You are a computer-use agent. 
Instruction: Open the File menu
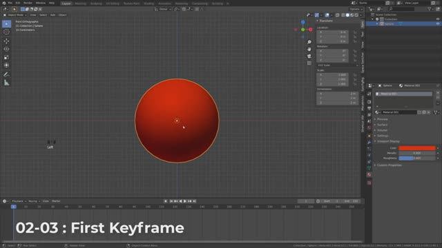pos(10,3)
